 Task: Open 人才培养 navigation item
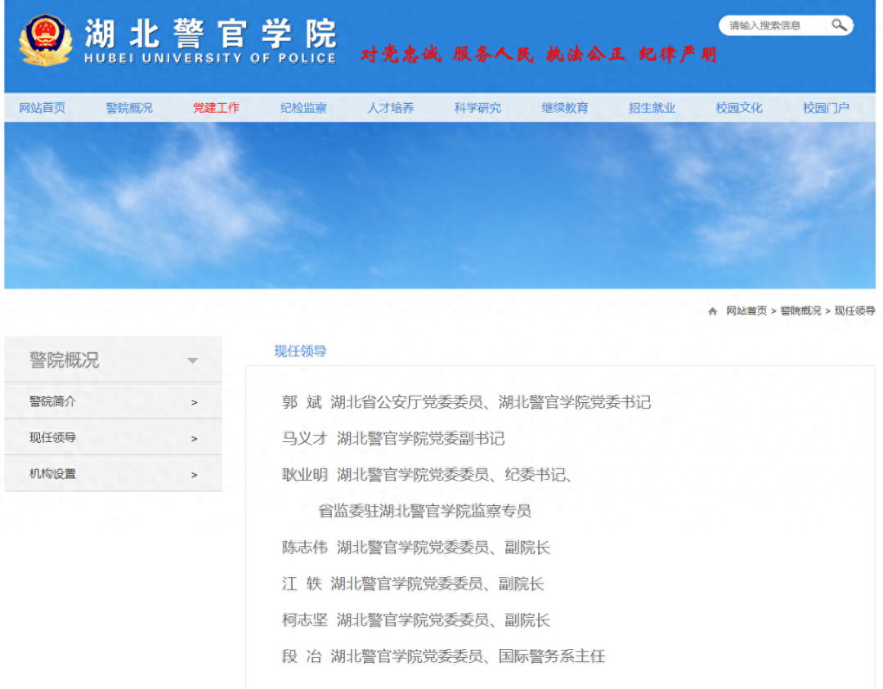tap(390, 108)
